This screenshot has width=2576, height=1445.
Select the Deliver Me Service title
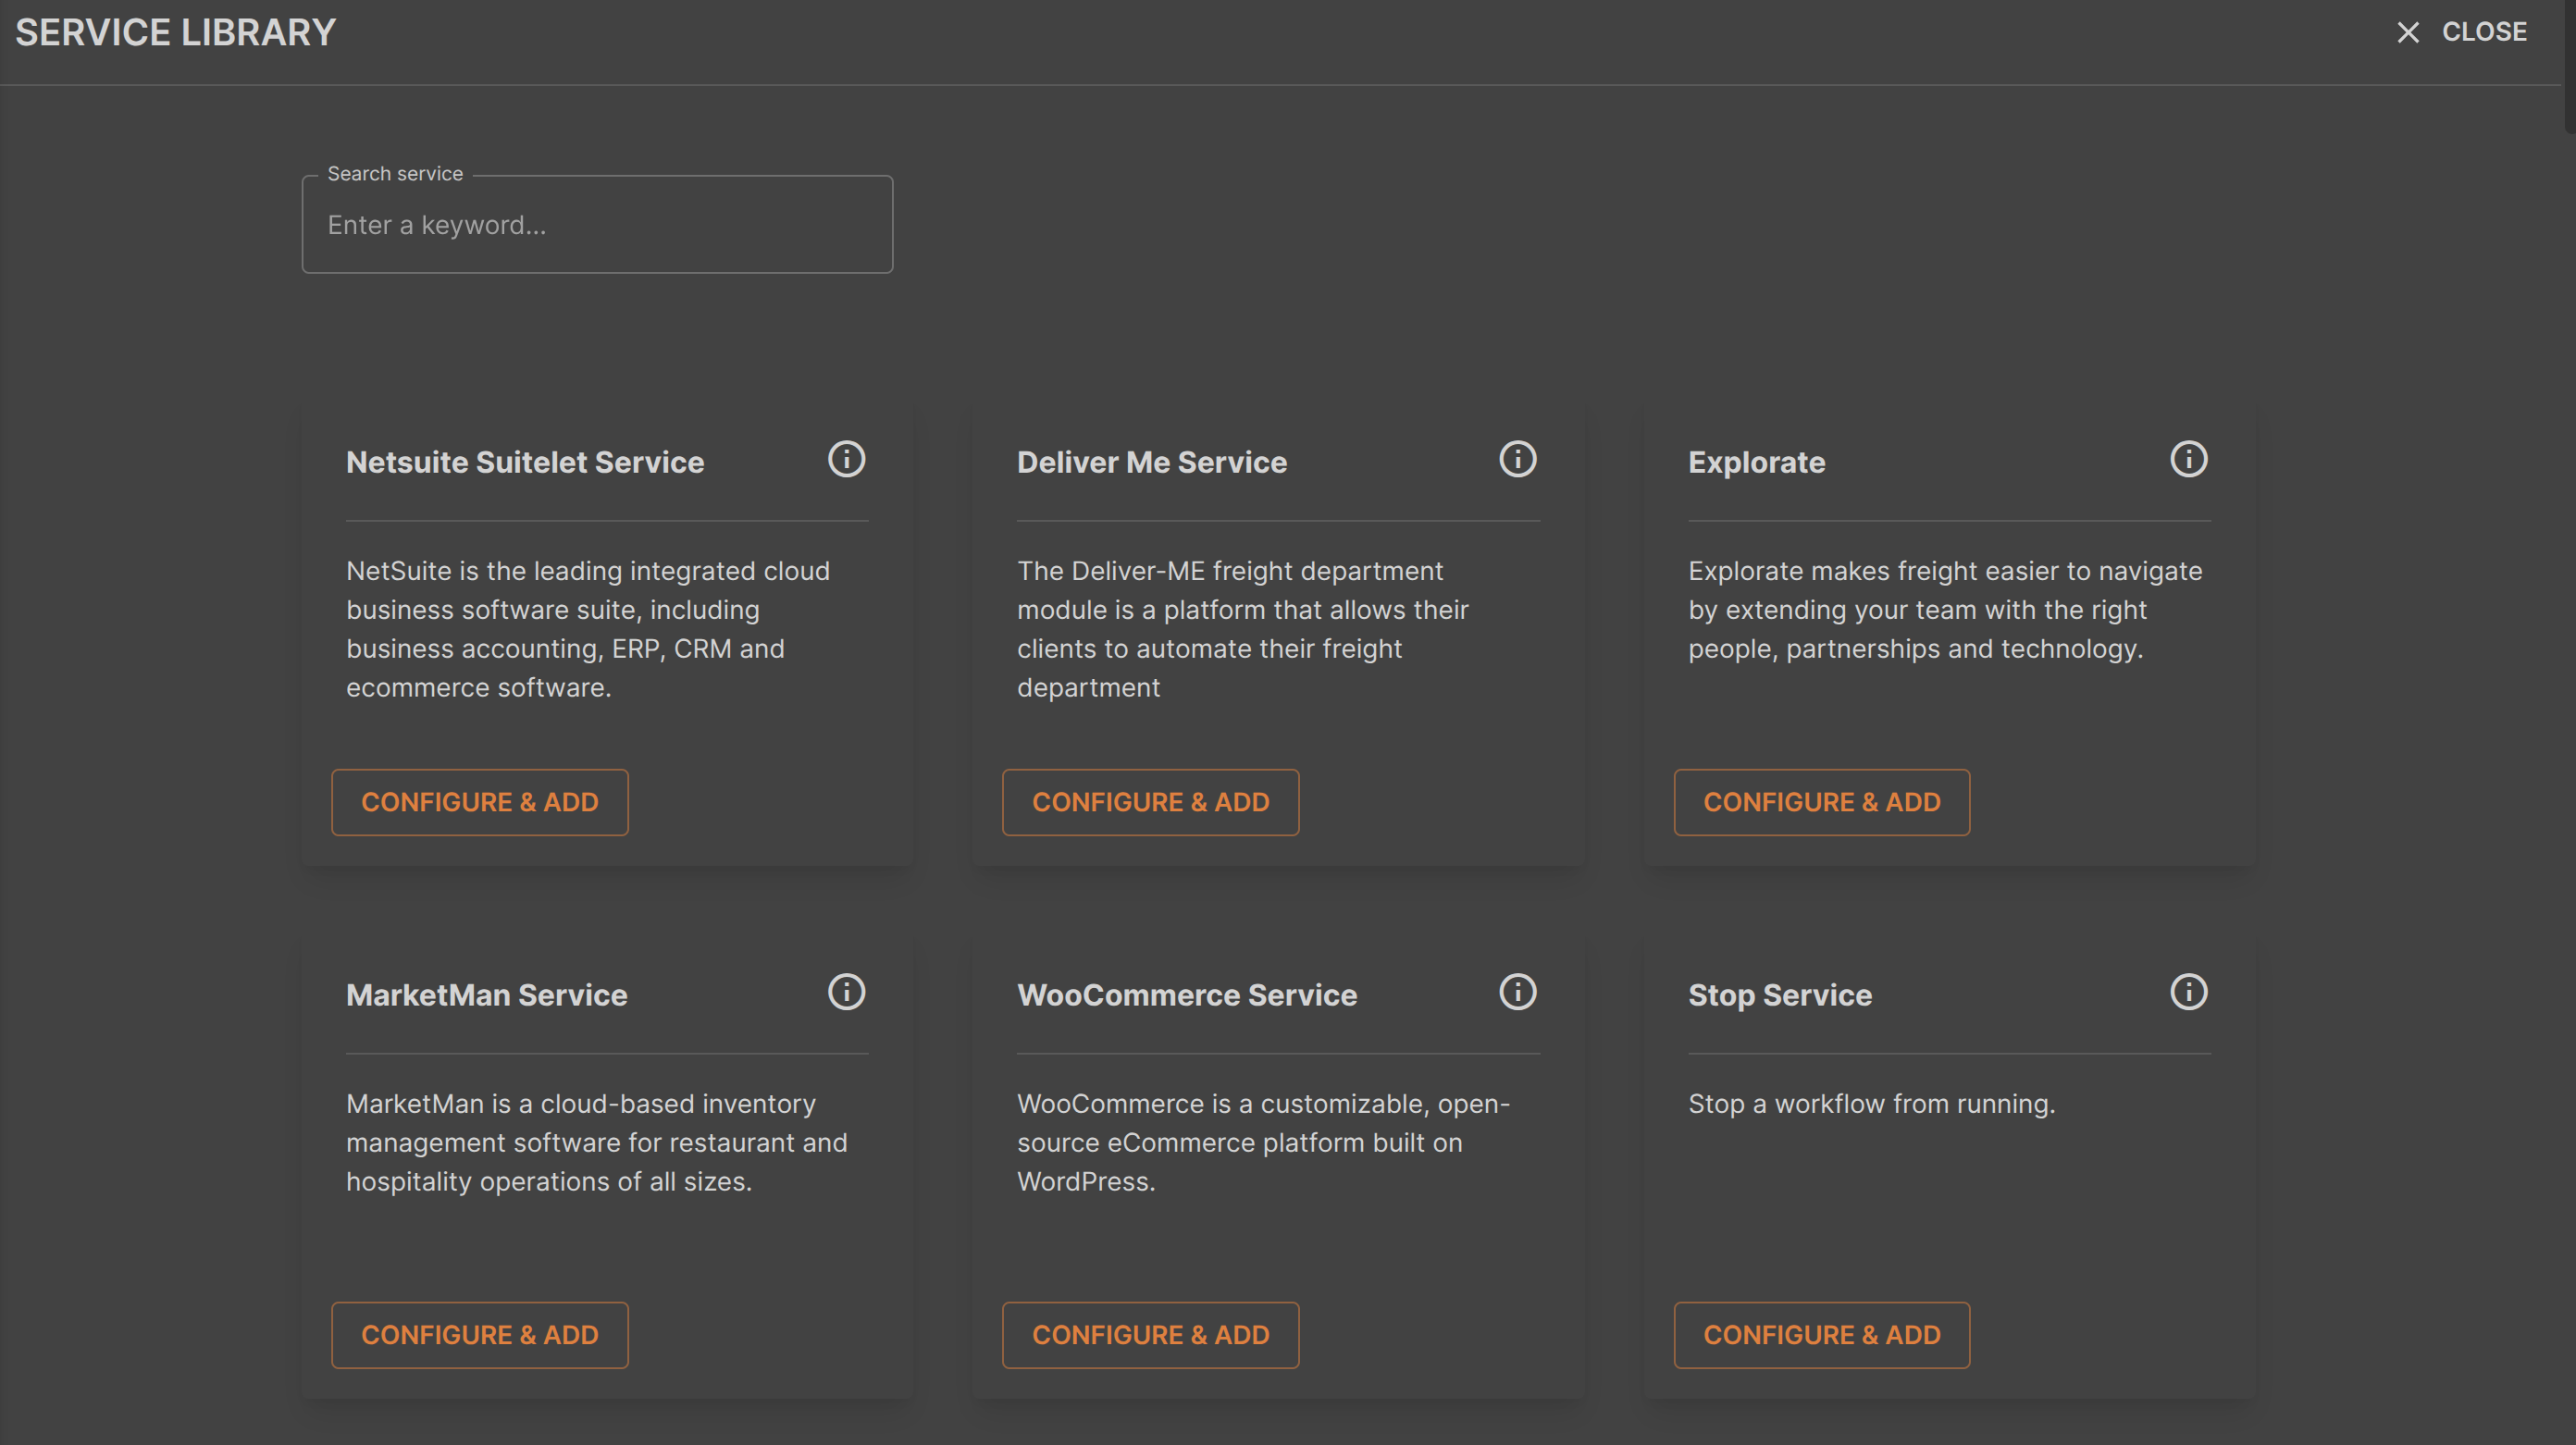(x=1152, y=462)
